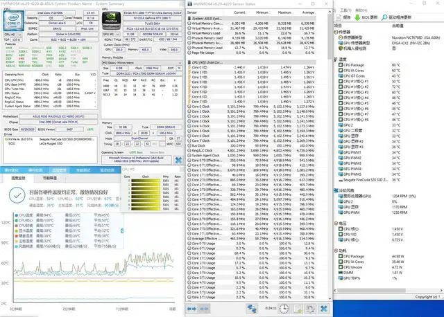The image size is (444, 317).
Task: Collapse the 功耗 section in AIDA64
Action: pyautogui.click(x=336, y=251)
